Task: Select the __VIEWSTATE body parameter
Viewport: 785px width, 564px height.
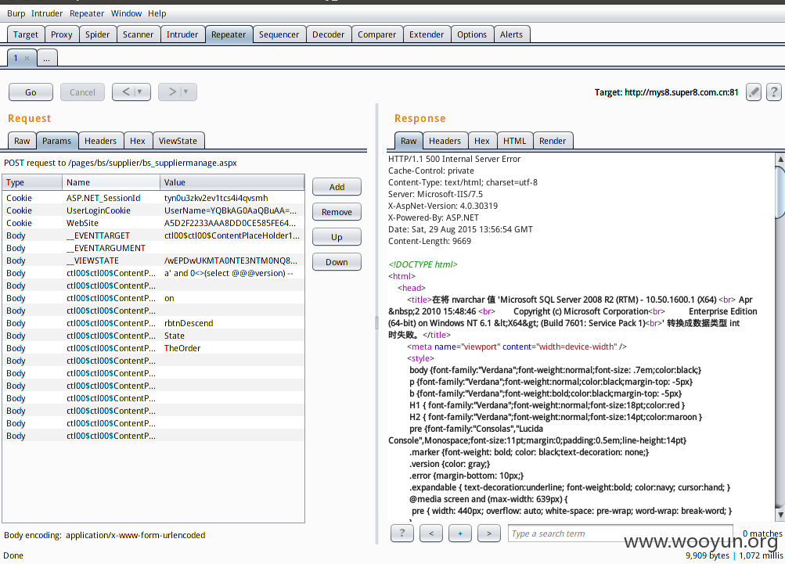Action: (x=153, y=260)
